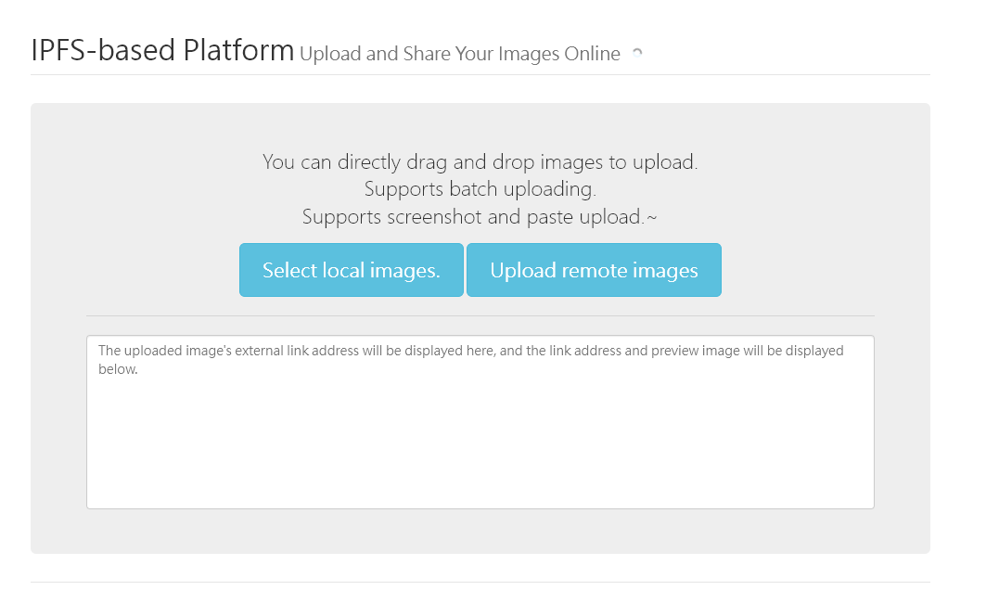Viewport: 999px width, 603px height.
Task: Click the external link address display box
Action: coord(480,422)
